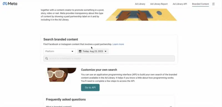Click the Customize your own search heading

pos(99,70)
